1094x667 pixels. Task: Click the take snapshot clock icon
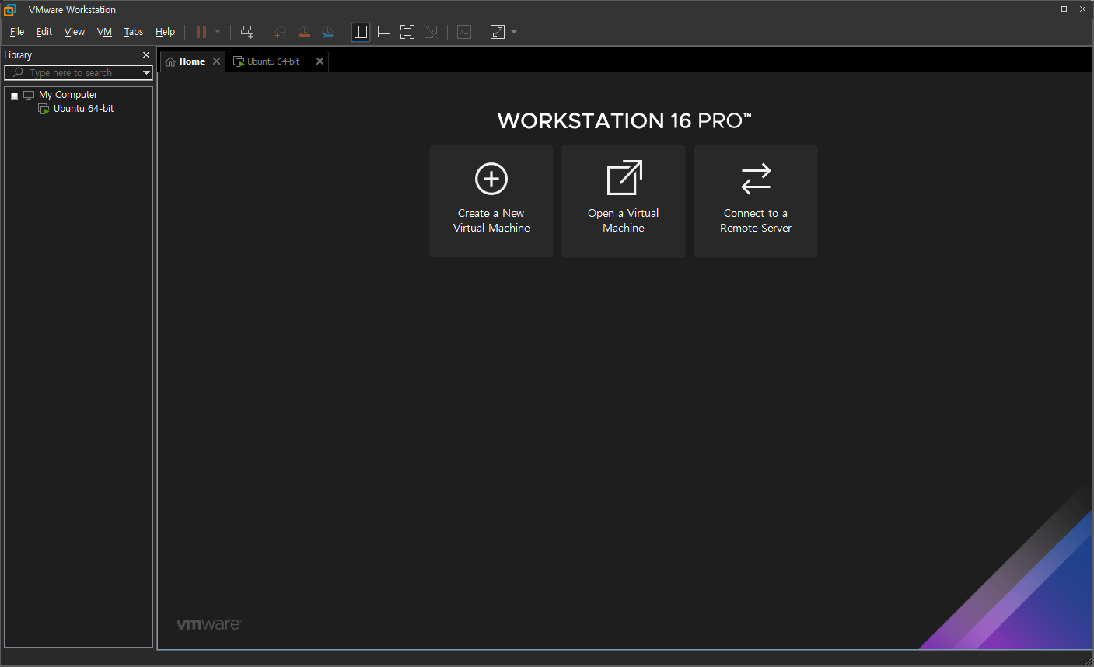280,32
